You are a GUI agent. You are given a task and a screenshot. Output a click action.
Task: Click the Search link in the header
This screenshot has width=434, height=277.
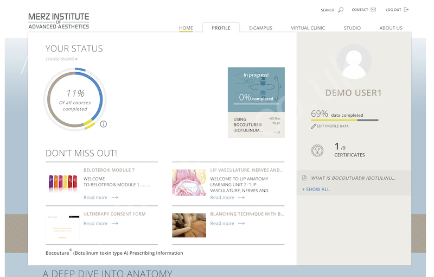click(328, 10)
